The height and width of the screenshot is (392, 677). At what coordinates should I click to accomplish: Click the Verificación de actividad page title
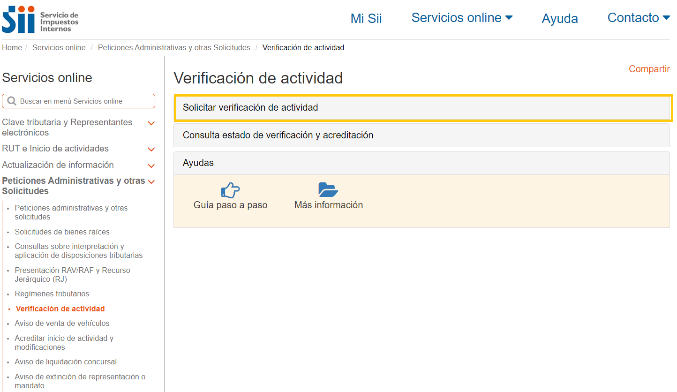258,78
